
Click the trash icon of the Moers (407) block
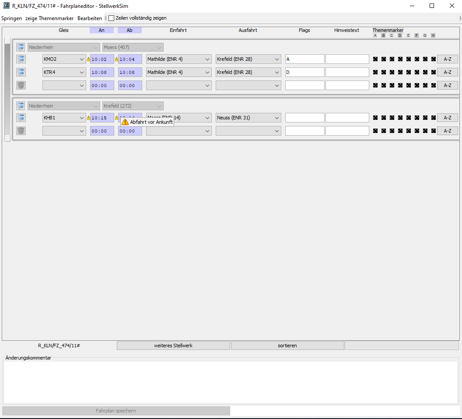21,47
